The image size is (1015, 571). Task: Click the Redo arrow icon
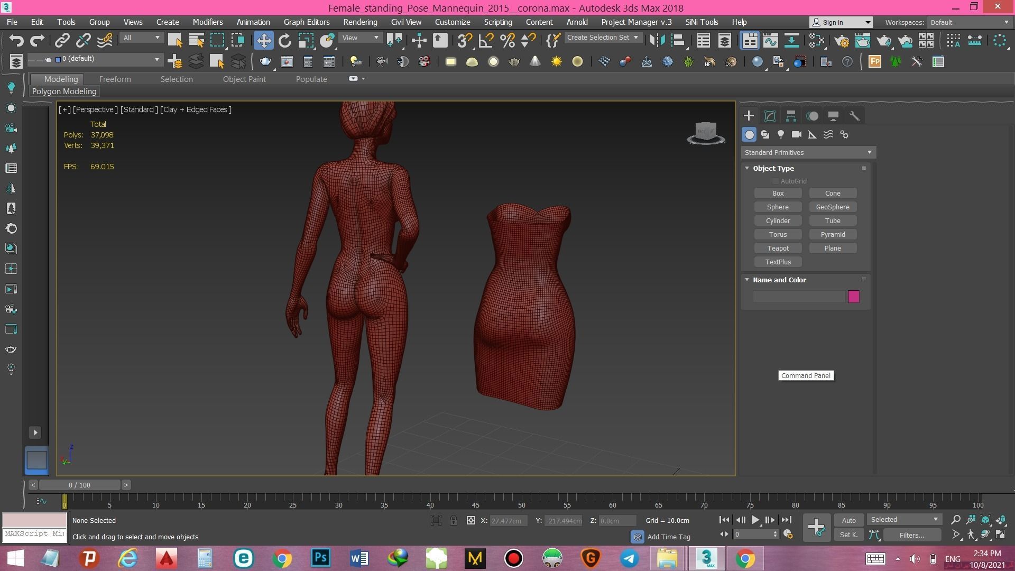(x=37, y=40)
